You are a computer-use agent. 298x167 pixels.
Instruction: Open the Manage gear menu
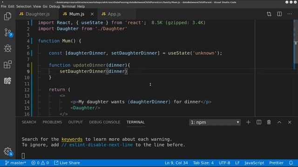pos(7,151)
